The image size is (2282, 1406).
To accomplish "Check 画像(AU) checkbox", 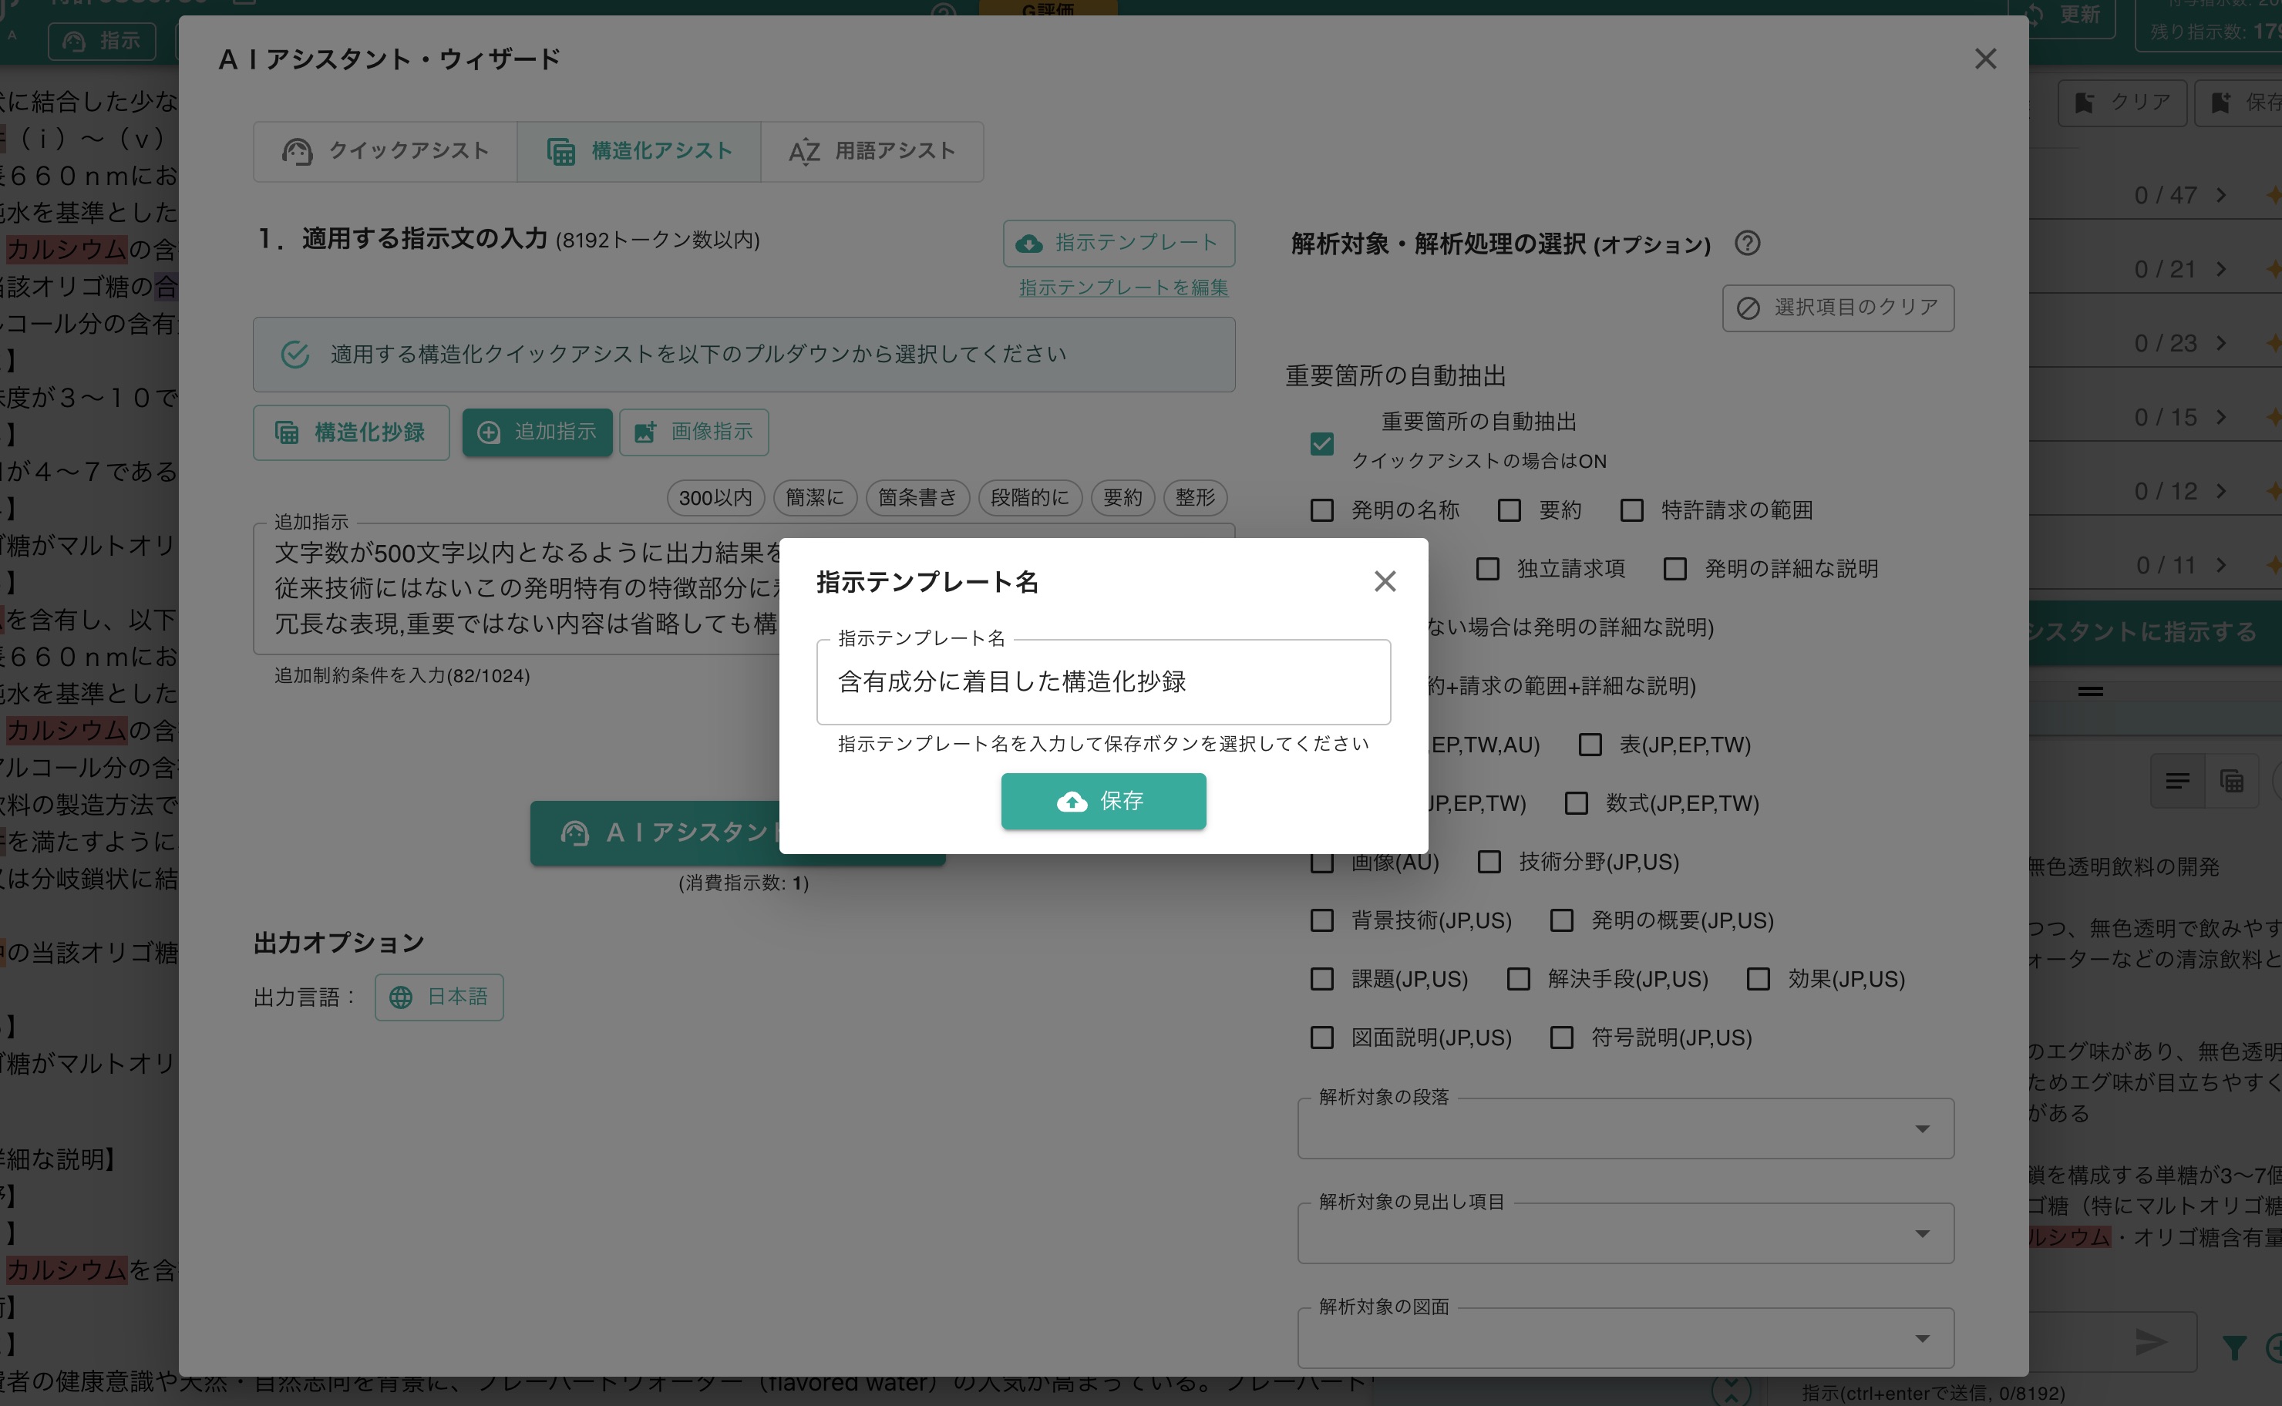I will [x=1321, y=862].
